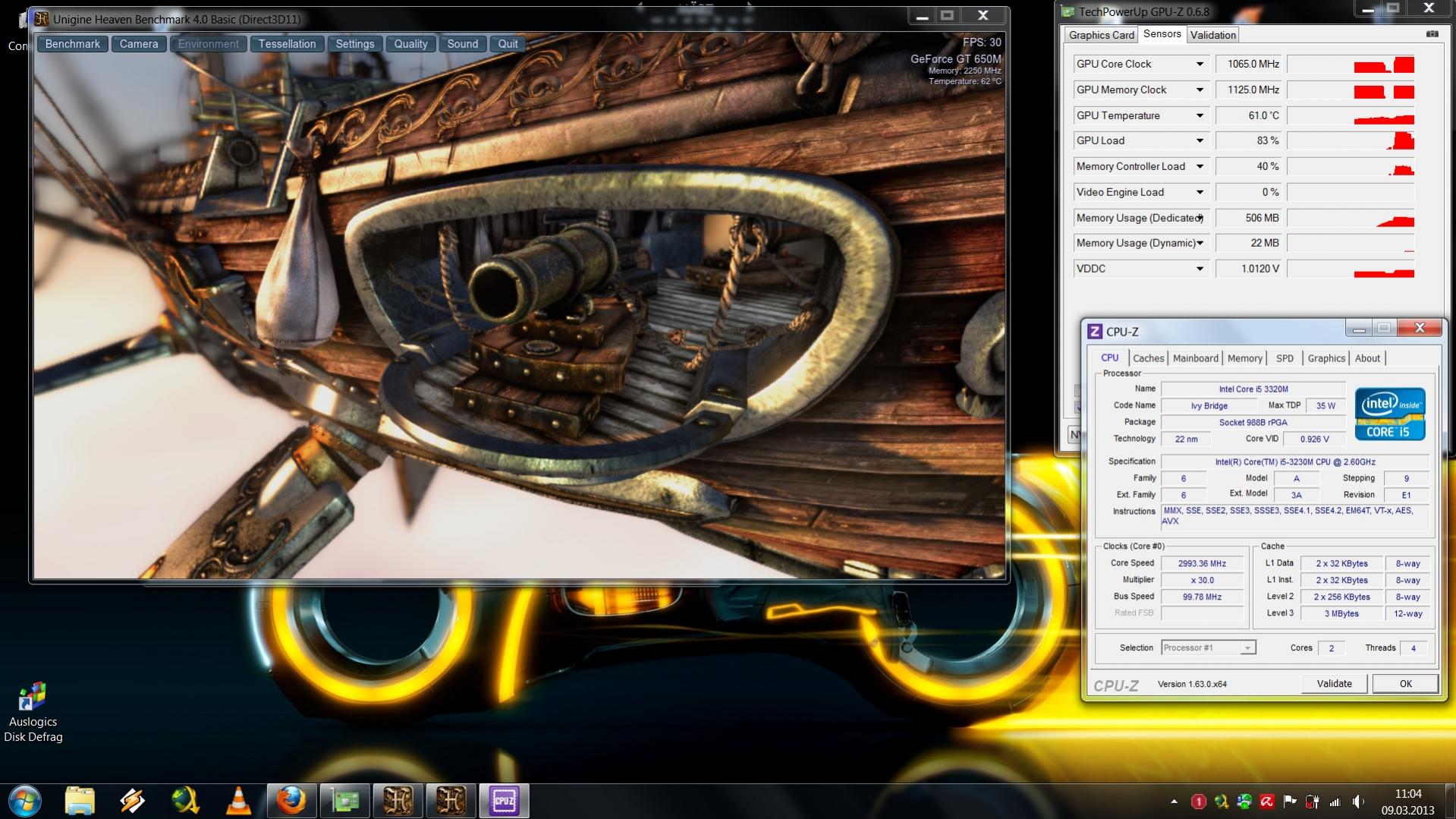Open the Mainboard tab in CPU-Z

pyautogui.click(x=1195, y=358)
